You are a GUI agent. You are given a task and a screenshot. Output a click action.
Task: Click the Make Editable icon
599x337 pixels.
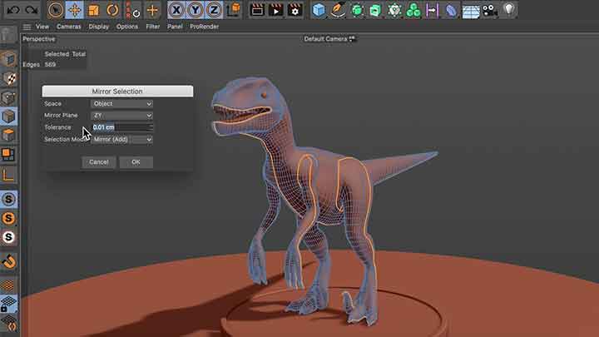(x=8, y=36)
